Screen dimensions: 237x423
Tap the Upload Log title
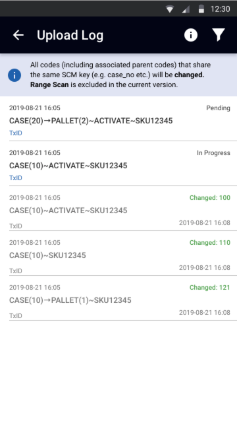click(70, 36)
